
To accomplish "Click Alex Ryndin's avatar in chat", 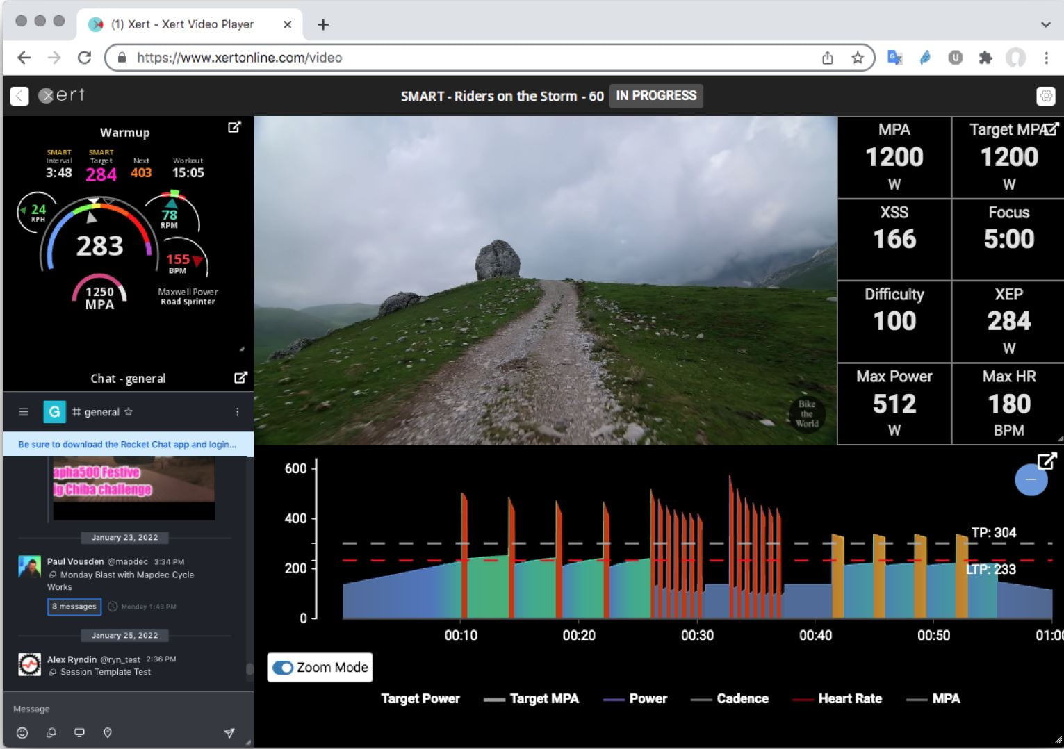I will point(29,665).
